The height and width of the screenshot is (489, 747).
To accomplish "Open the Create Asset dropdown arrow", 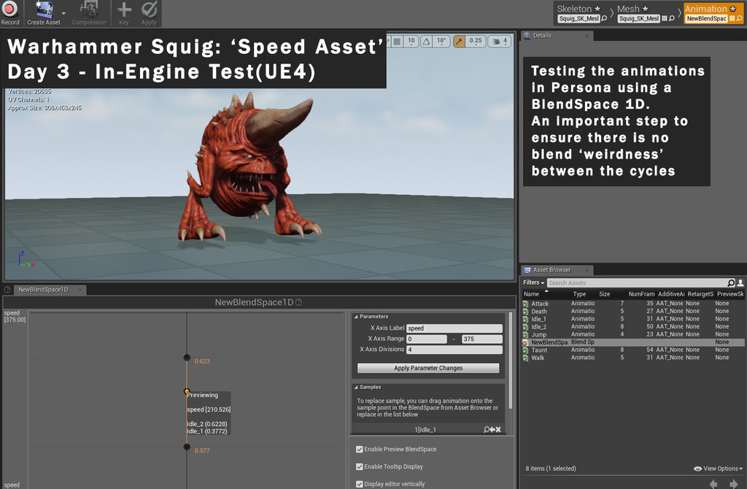I will point(64,13).
